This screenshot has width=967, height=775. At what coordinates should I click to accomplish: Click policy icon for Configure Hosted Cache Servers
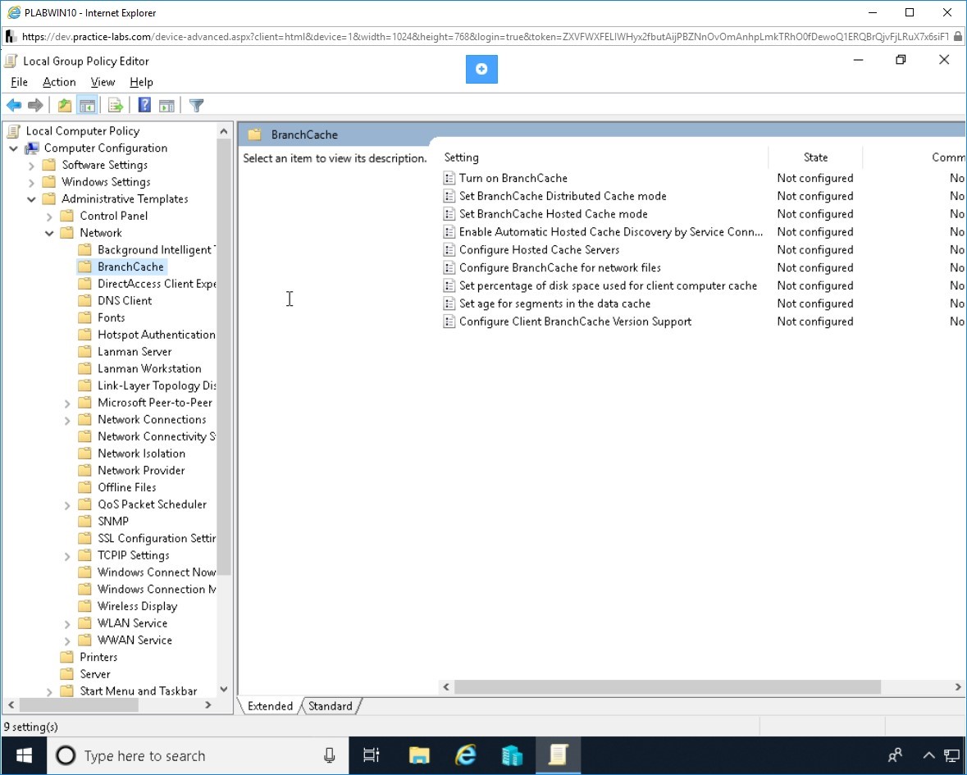click(449, 249)
